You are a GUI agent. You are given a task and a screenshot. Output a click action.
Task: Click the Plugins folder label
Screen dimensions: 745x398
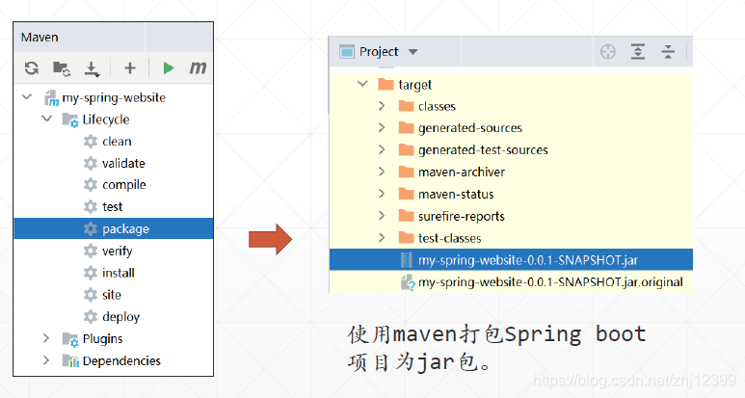click(x=102, y=338)
